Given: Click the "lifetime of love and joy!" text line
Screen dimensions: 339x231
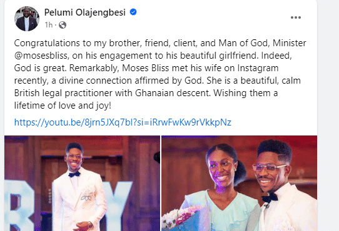Looking at the screenshot, I should (x=63, y=106).
